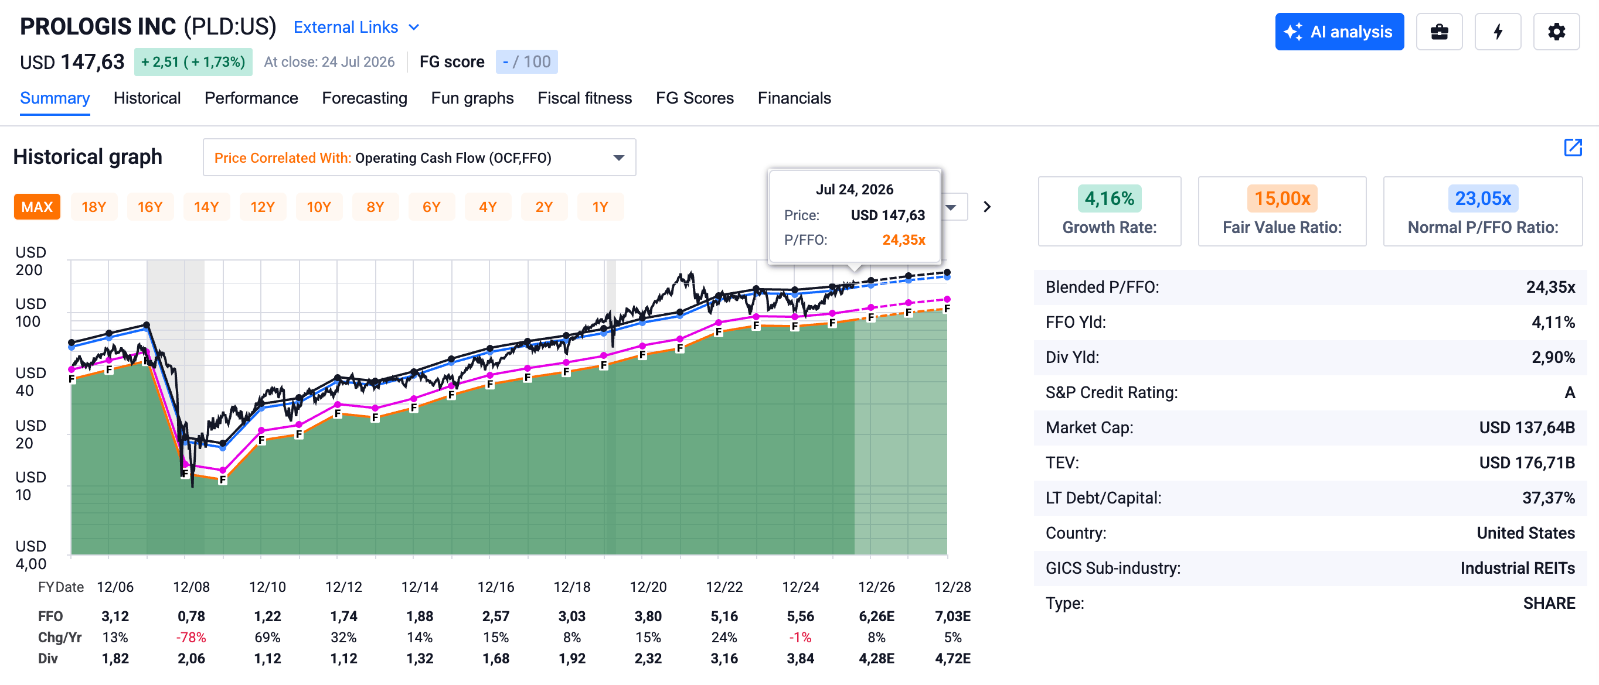
Task: Click the lightning bolt icon
Action: [x=1498, y=32]
